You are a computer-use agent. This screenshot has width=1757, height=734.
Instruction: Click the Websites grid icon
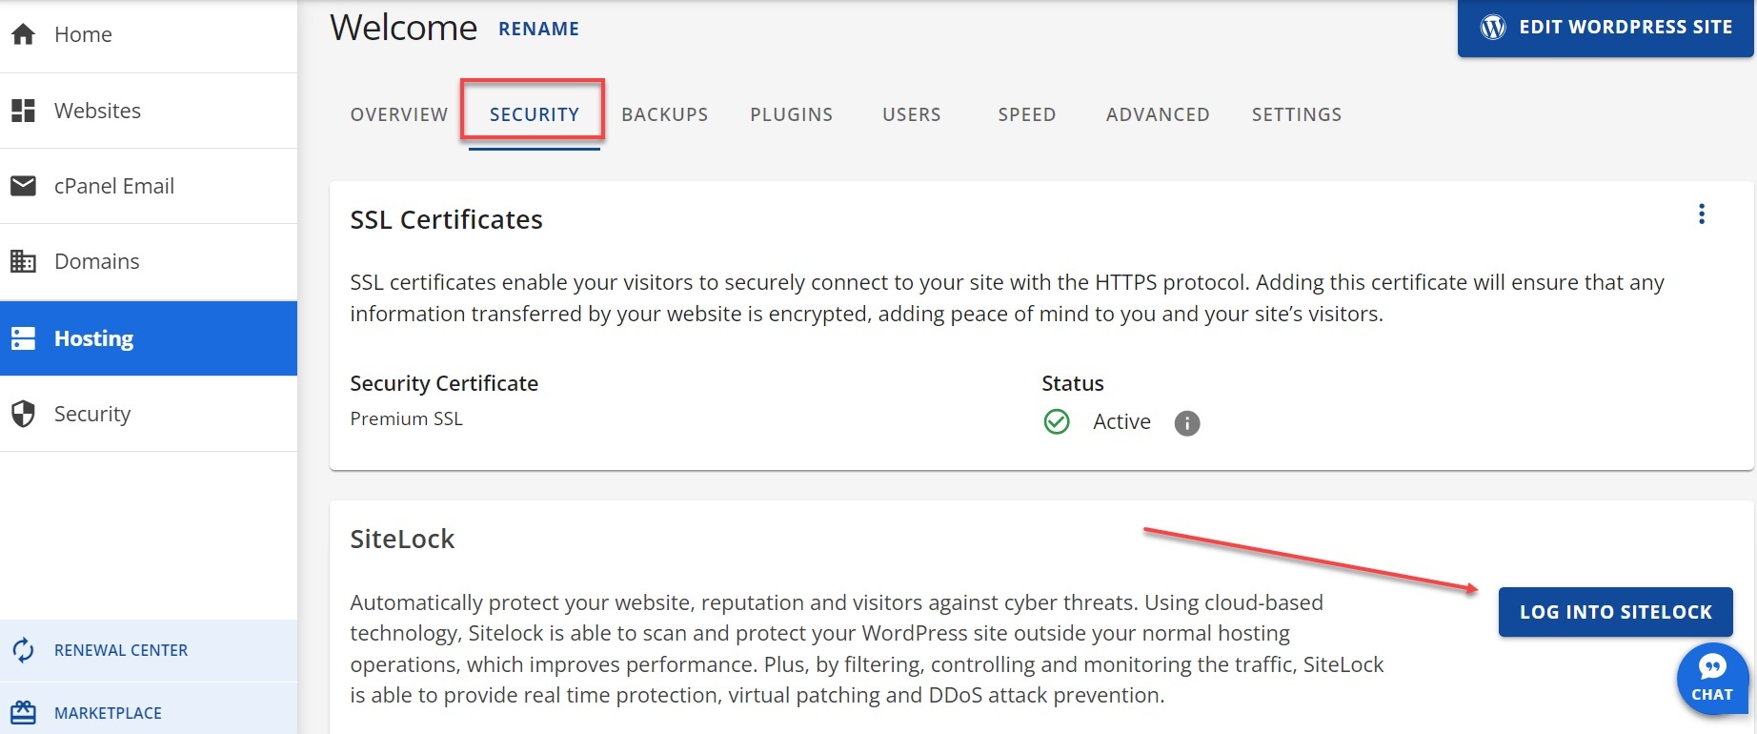coord(23,111)
